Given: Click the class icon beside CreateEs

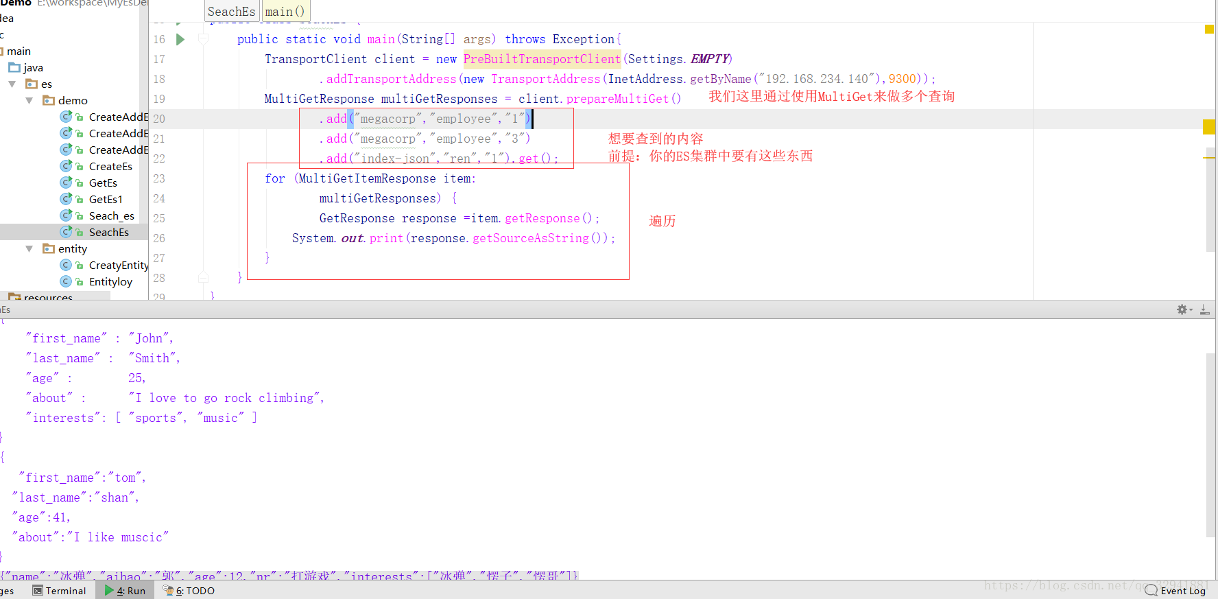Looking at the screenshot, I should click(x=66, y=166).
